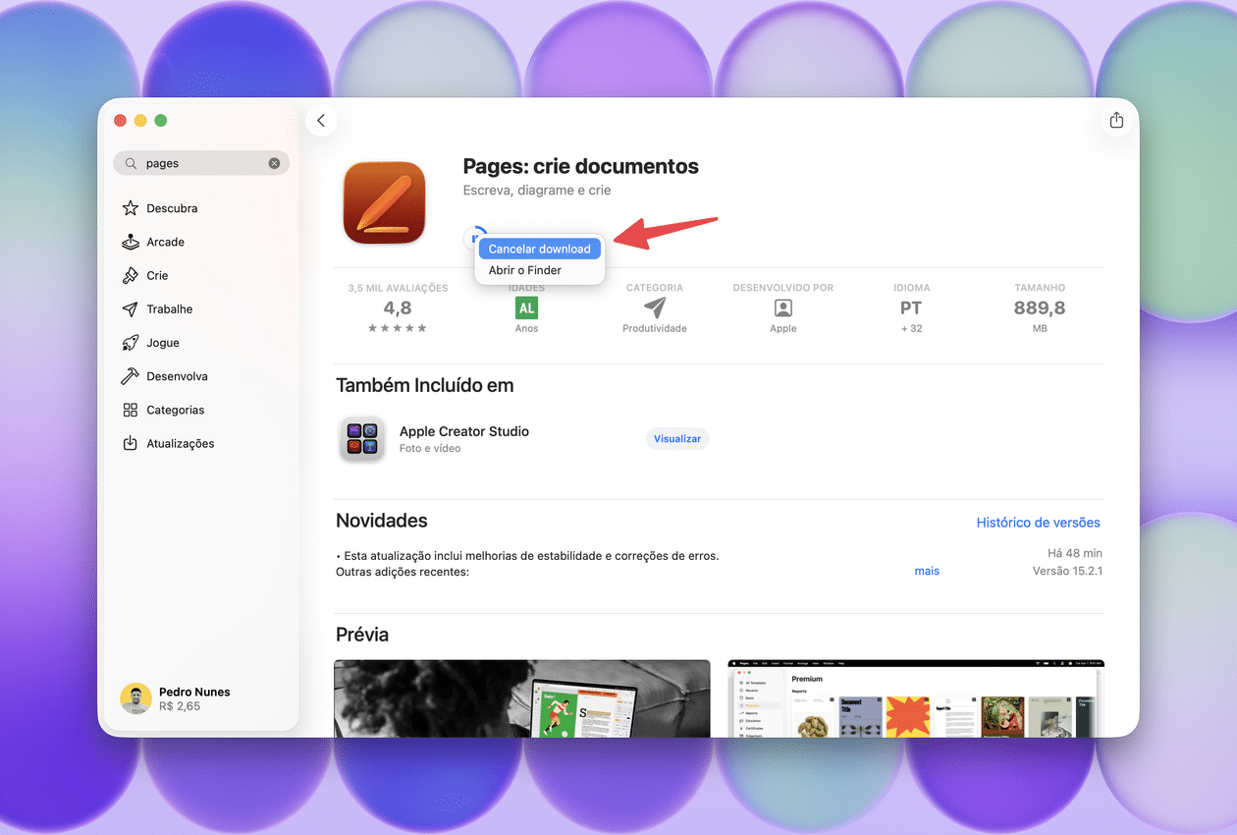This screenshot has height=835, width=1237.
Task: Open Histórico de versões link
Action: pos(1039,523)
